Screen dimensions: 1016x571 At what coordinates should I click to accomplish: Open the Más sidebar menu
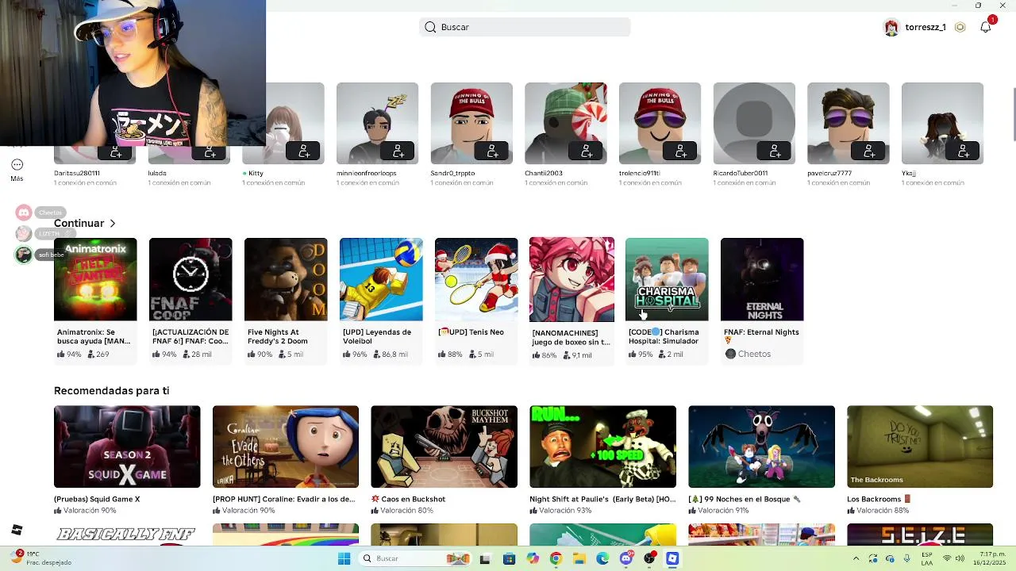(17, 170)
